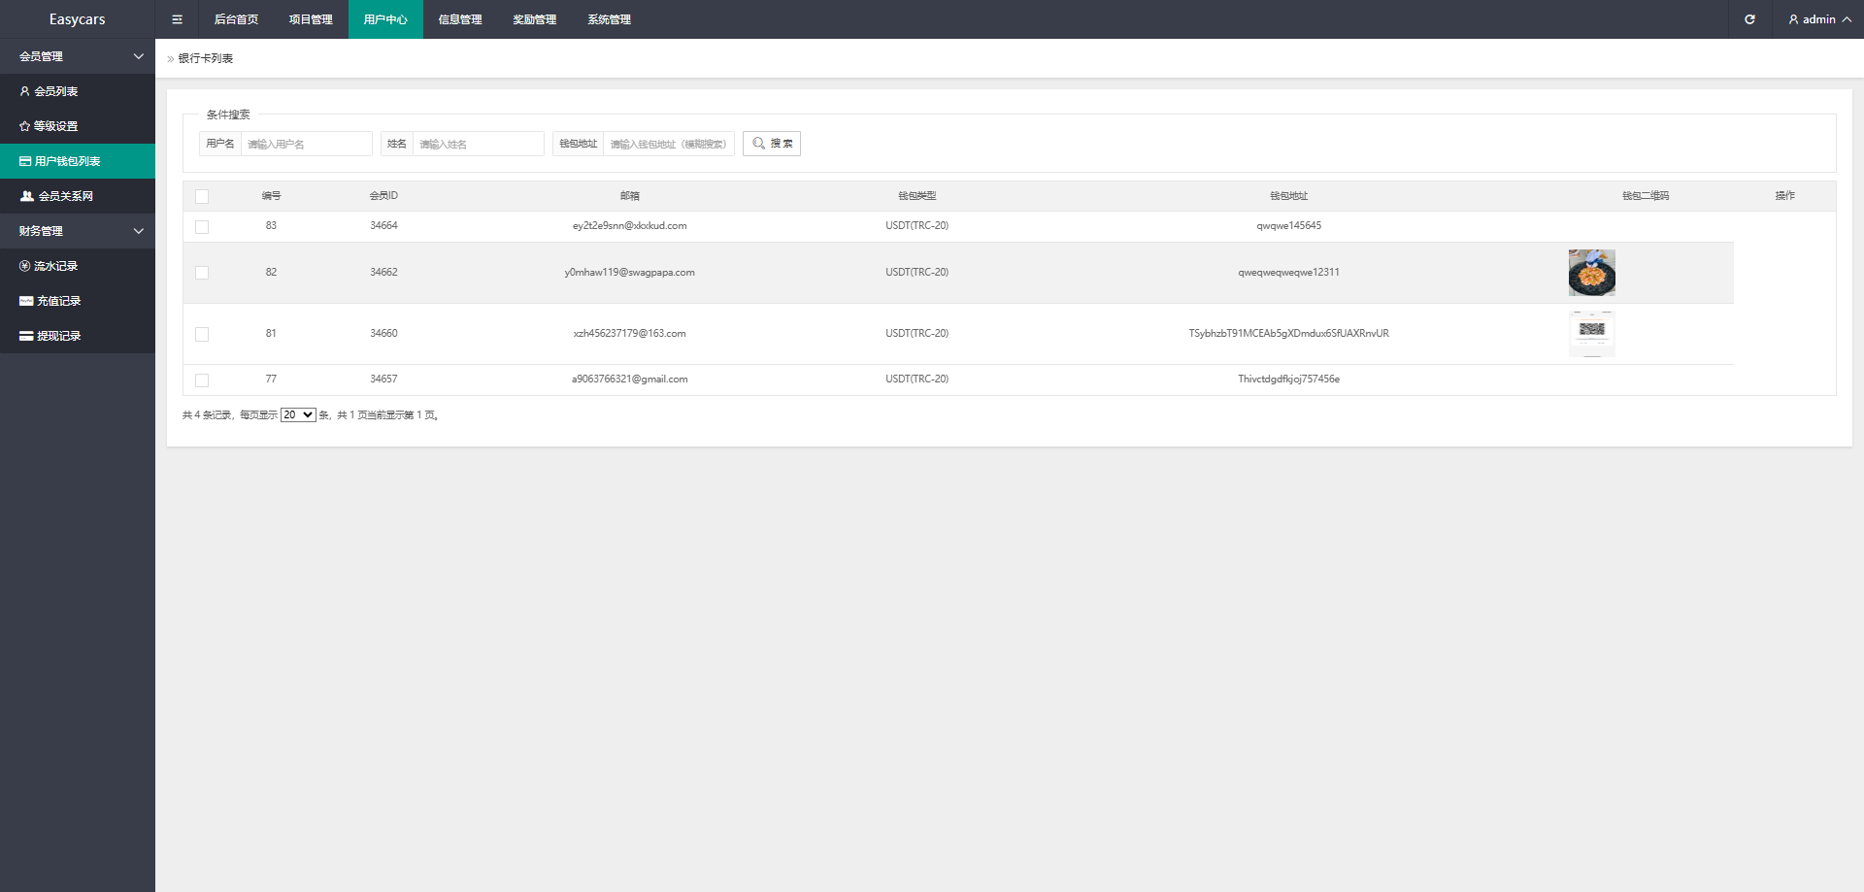Open the rows-per-page dropdown showing 20
The width and height of the screenshot is (1864, 892).
coord(298,415)
